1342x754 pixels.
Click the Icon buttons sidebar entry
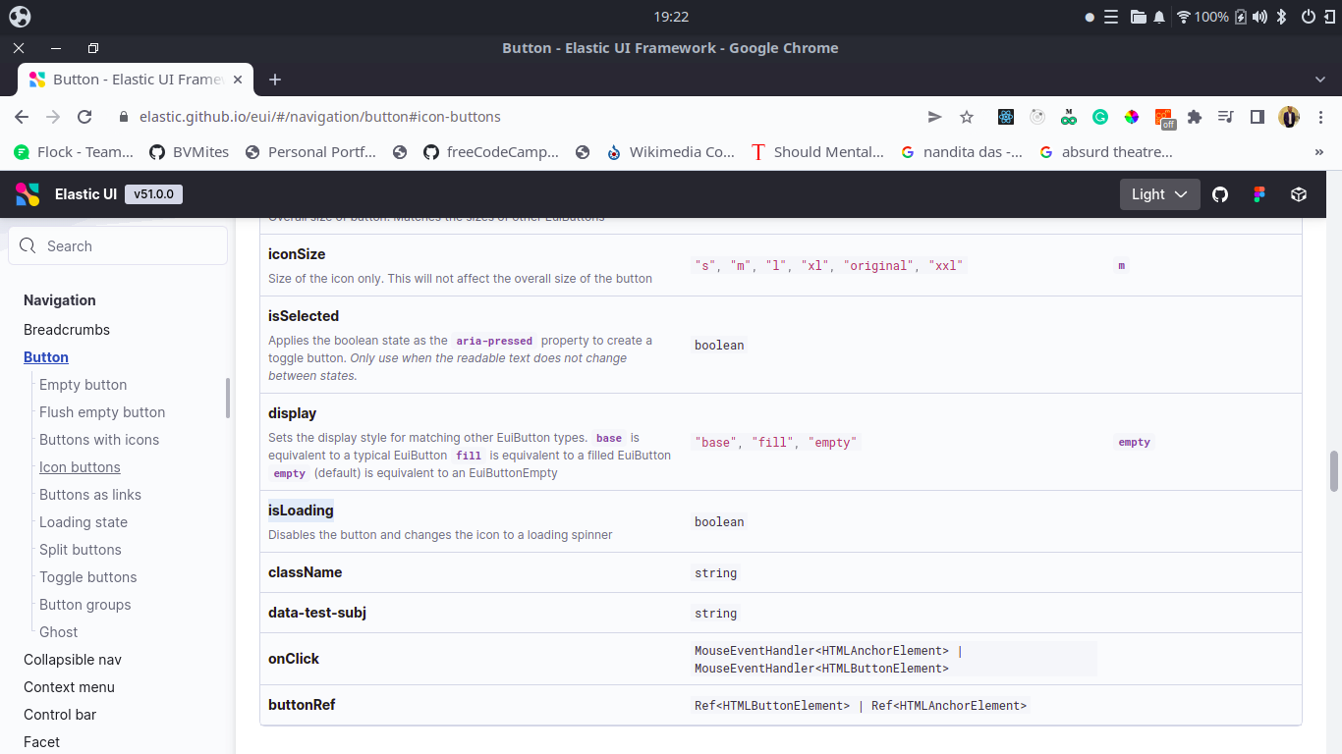click(80, 466)
